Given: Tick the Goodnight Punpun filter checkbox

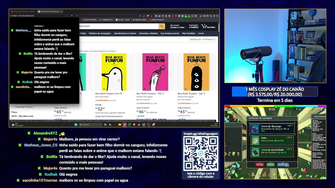Looking at the screenshot, I should (x=13, y=107).
